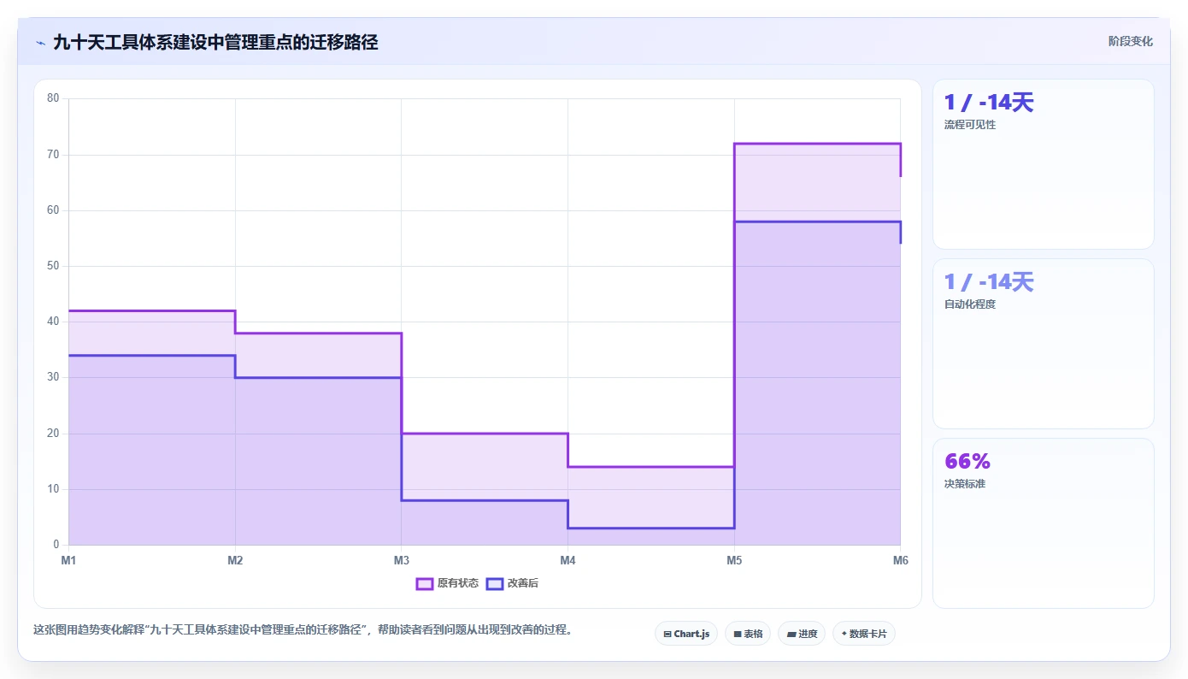Toggle the 改善后 legend entry
Screen dimensions: 1188x679
pyautogui.click(x=512, y=583)
